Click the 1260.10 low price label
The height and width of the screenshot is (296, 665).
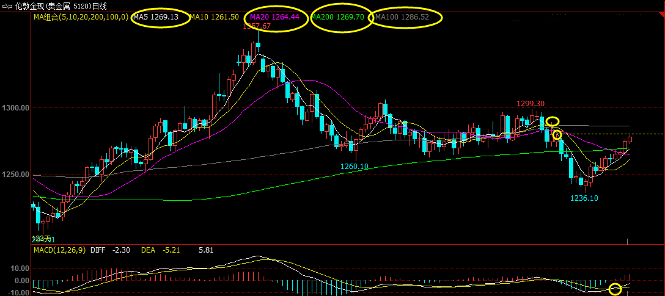pos(355,166)
